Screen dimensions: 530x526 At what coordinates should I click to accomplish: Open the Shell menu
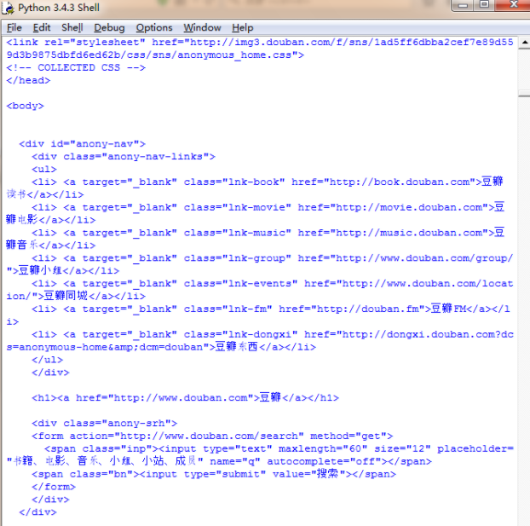pos(72,28)
